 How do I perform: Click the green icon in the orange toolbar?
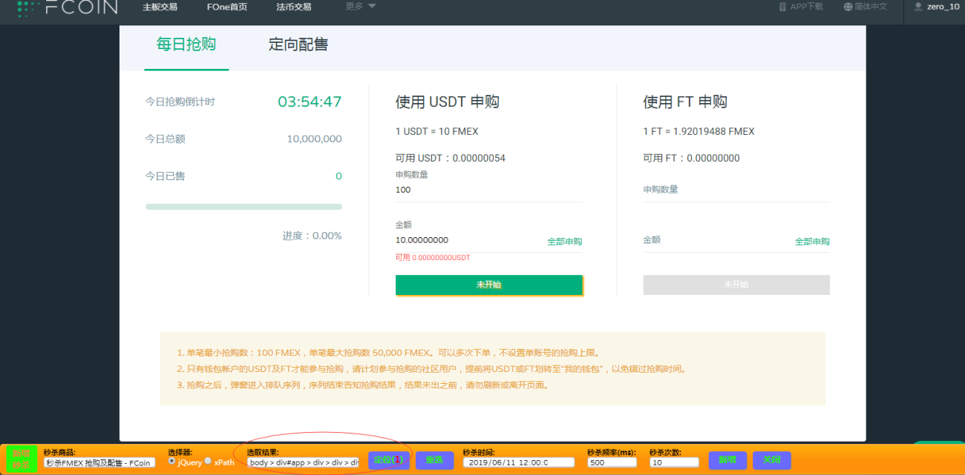(21, 459)
